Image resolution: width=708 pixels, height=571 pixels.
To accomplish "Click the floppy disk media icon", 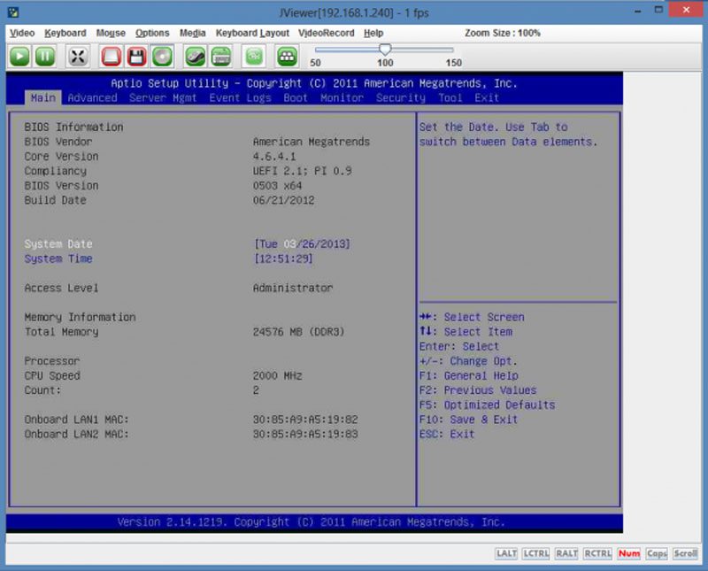I will [x=136, y=56].
